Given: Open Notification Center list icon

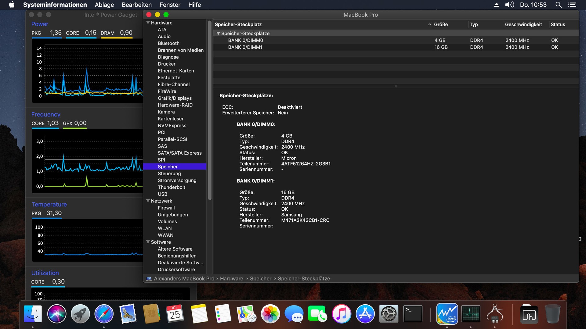Looking at the screenshot, I should (572, 5).
